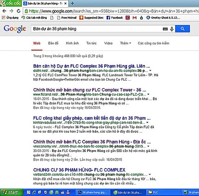The height and width of the screenshot is (196, 199).
Task: Open 'Các công cụ tìm kiếm' search tools
Action: pos(153,43)
